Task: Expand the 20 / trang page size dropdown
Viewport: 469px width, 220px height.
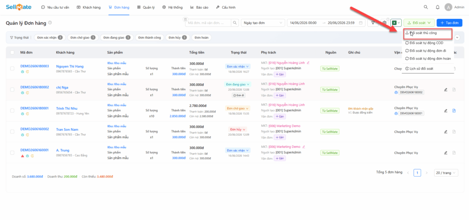Action: (x=446, y=173)
